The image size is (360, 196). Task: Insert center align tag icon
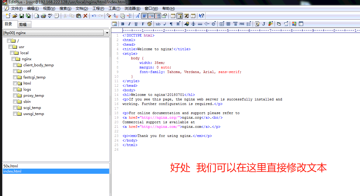228,24
